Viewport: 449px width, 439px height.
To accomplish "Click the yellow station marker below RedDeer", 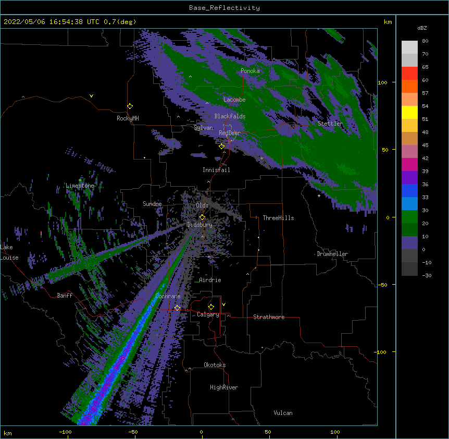I will coord(222,147).
